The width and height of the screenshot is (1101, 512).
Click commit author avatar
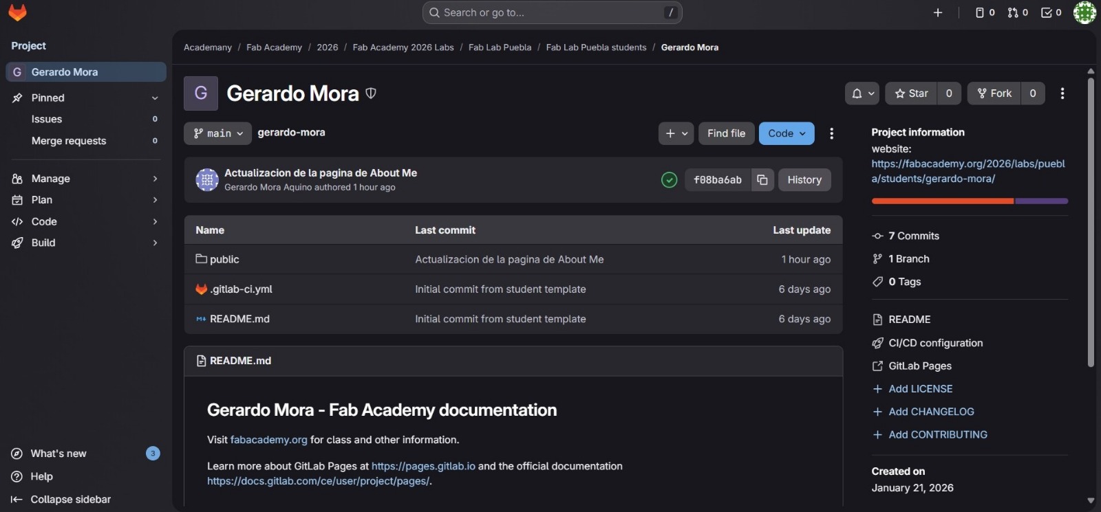(x=207, y=179)
